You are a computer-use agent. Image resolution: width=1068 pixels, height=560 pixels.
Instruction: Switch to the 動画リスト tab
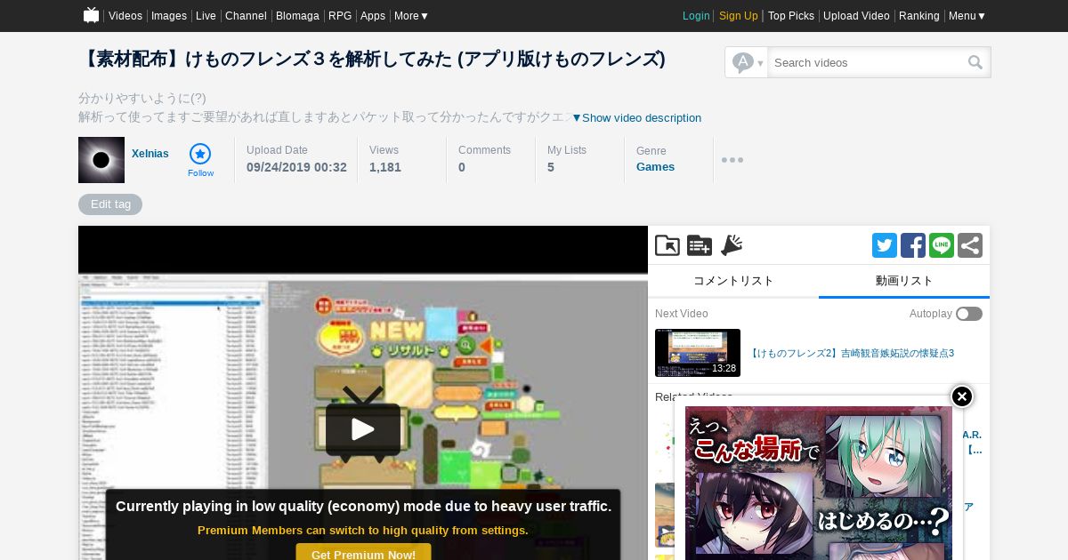click(x=904, y=281)
